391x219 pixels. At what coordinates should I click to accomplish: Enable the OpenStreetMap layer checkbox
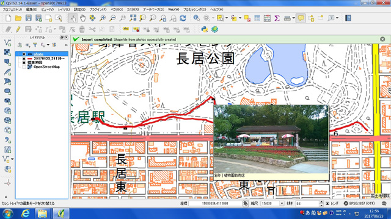point(24,67)
